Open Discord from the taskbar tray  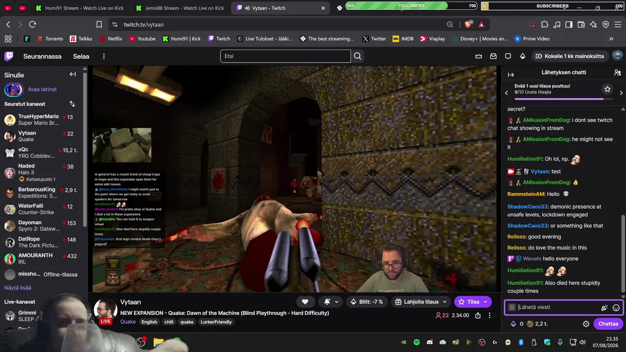point(430,342)
